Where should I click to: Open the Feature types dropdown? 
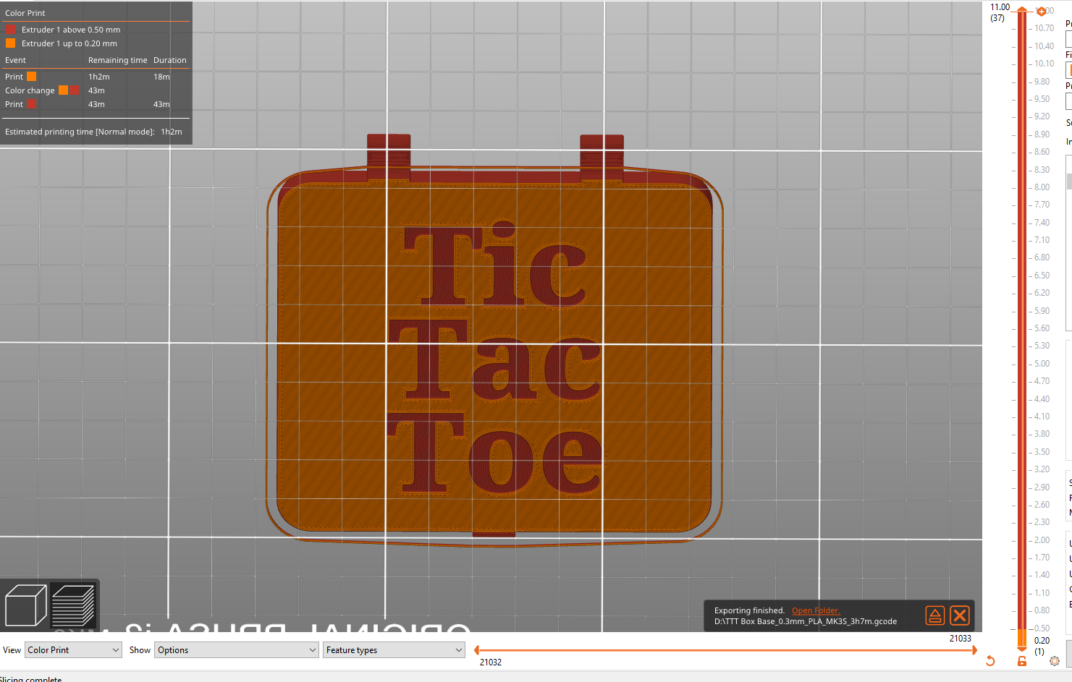[x=393, y=649]
